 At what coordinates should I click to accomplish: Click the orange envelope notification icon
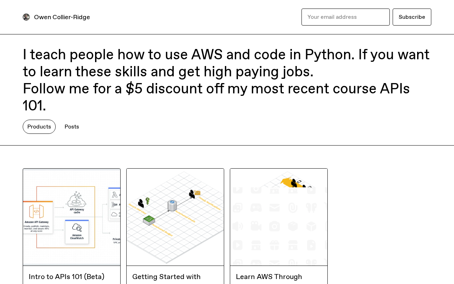tap(198, 193)
